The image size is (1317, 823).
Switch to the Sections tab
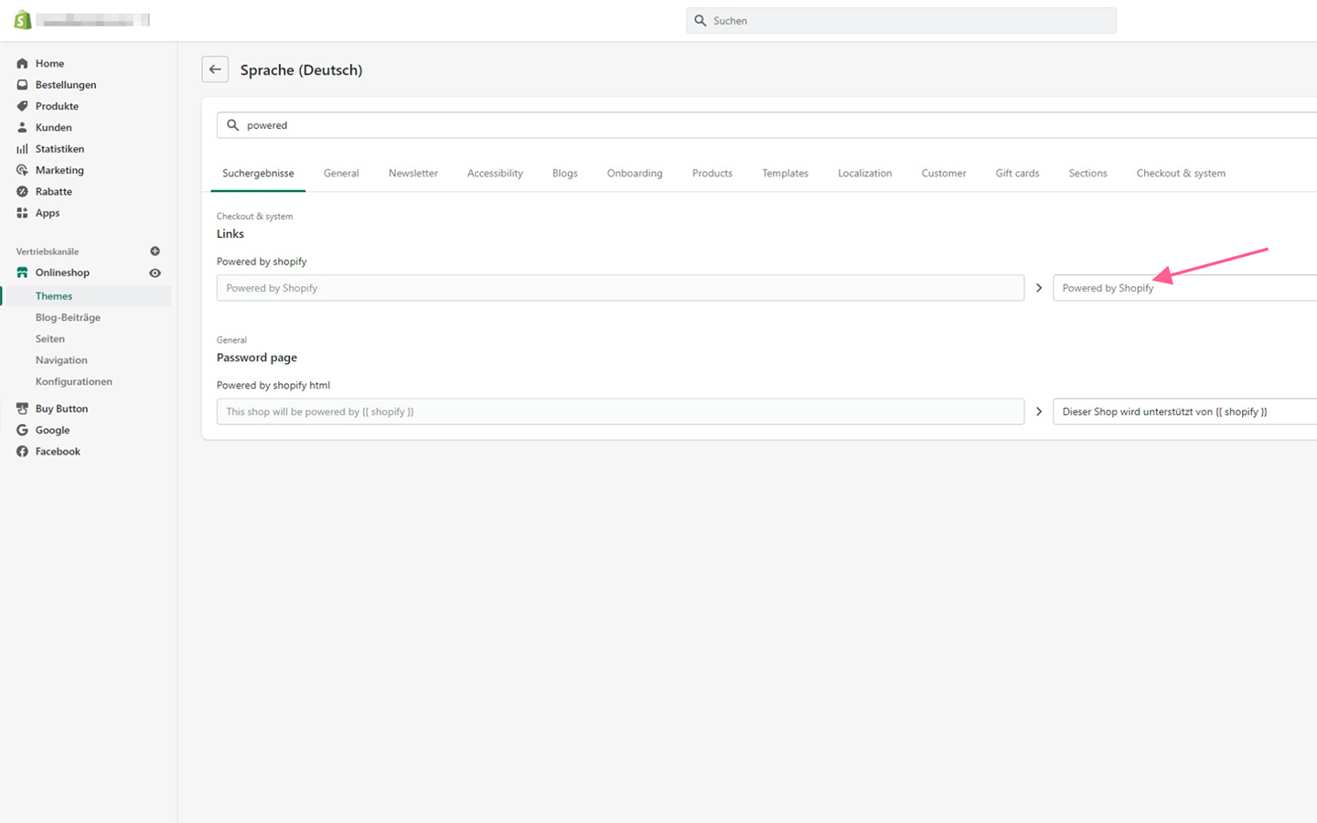(1088, 173)
